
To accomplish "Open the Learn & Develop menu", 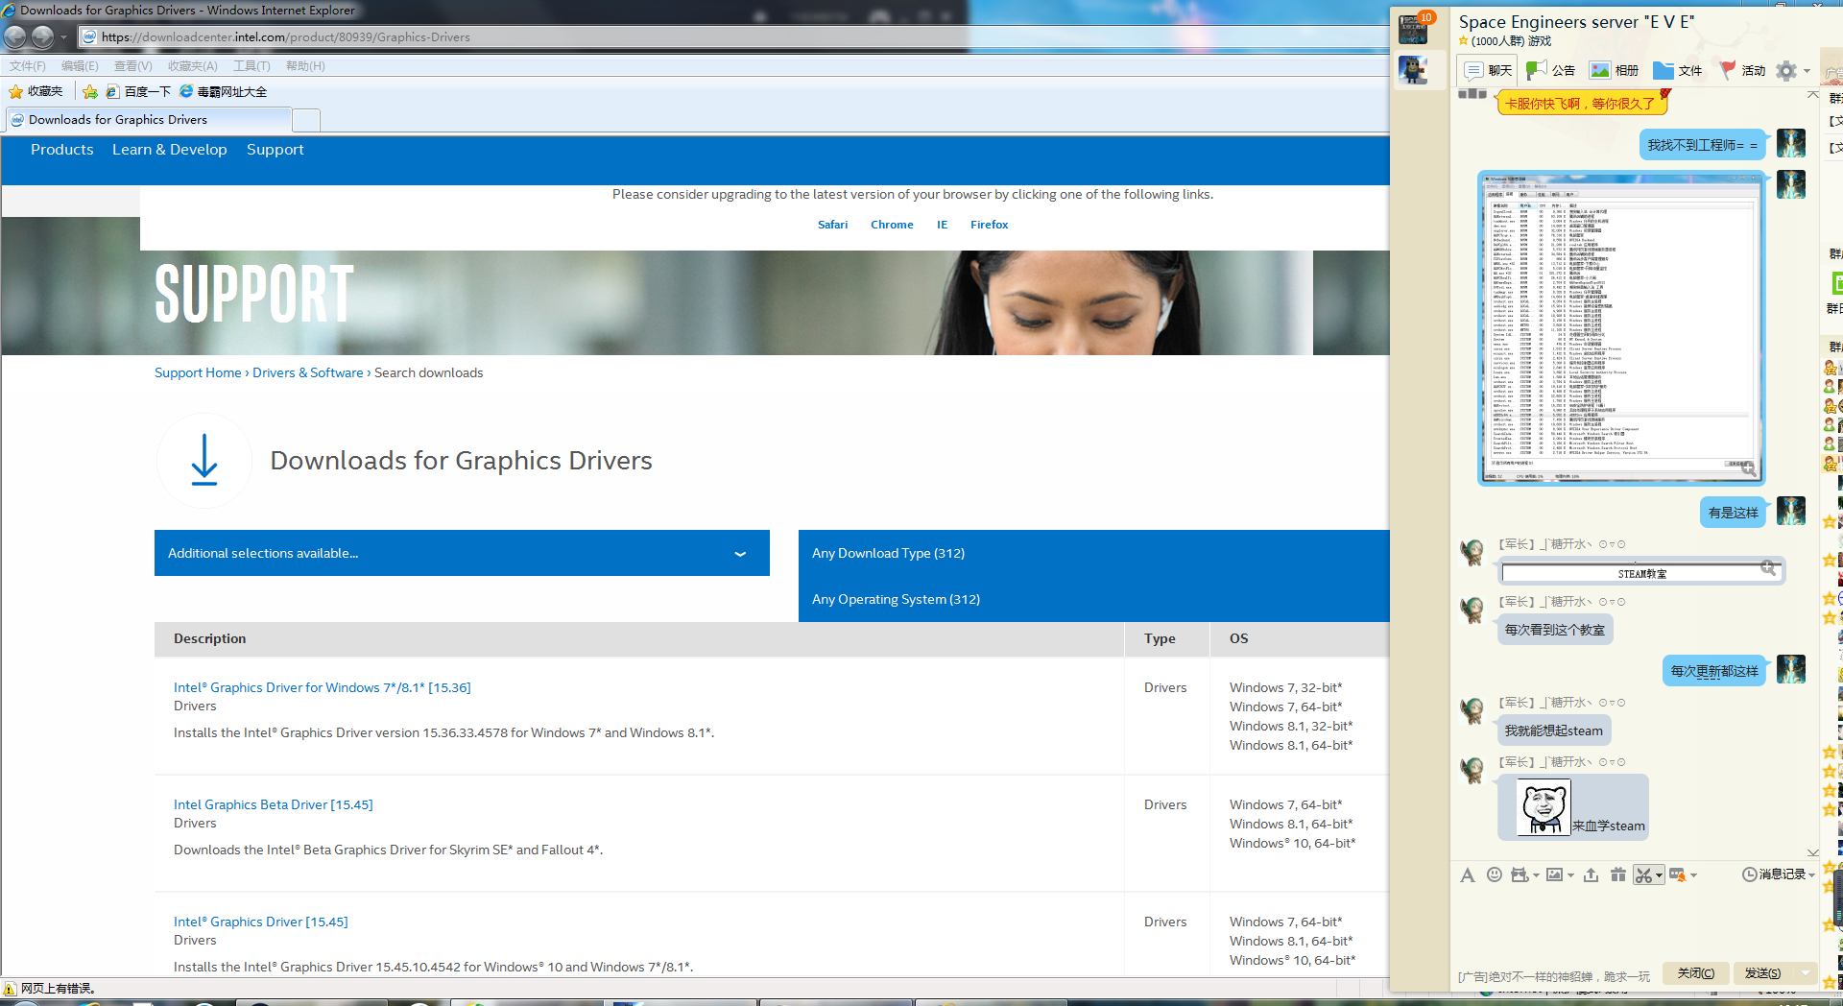I will pyautogui.click(x=170, y=150).
